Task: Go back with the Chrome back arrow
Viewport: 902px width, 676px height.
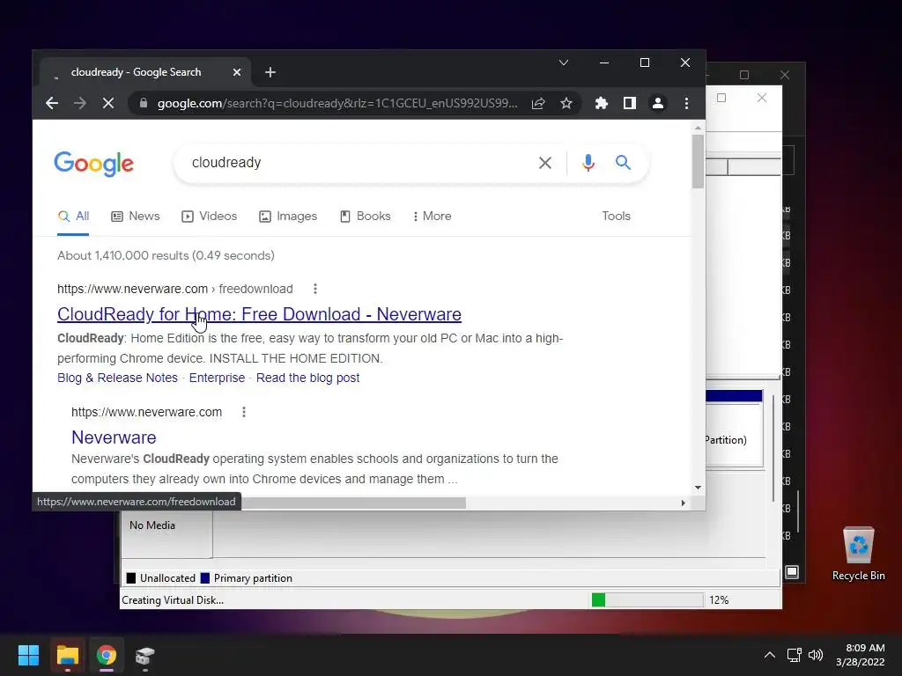Action: (52, 104)
